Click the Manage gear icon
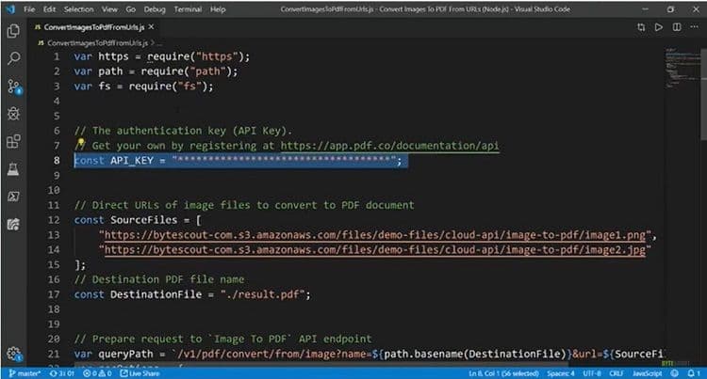 pos(13,354)
